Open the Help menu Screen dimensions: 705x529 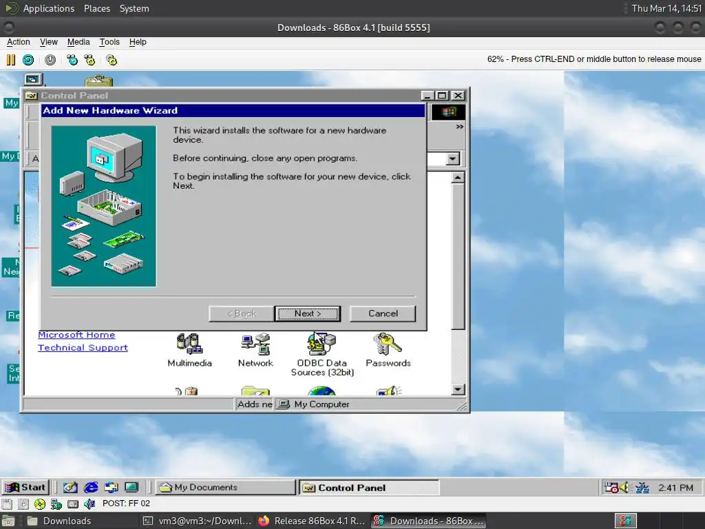138,42
